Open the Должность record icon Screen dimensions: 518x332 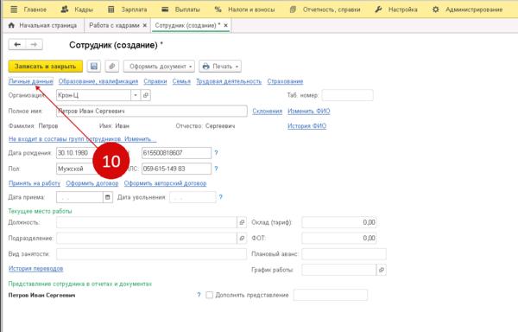click(x=242, y=222)
